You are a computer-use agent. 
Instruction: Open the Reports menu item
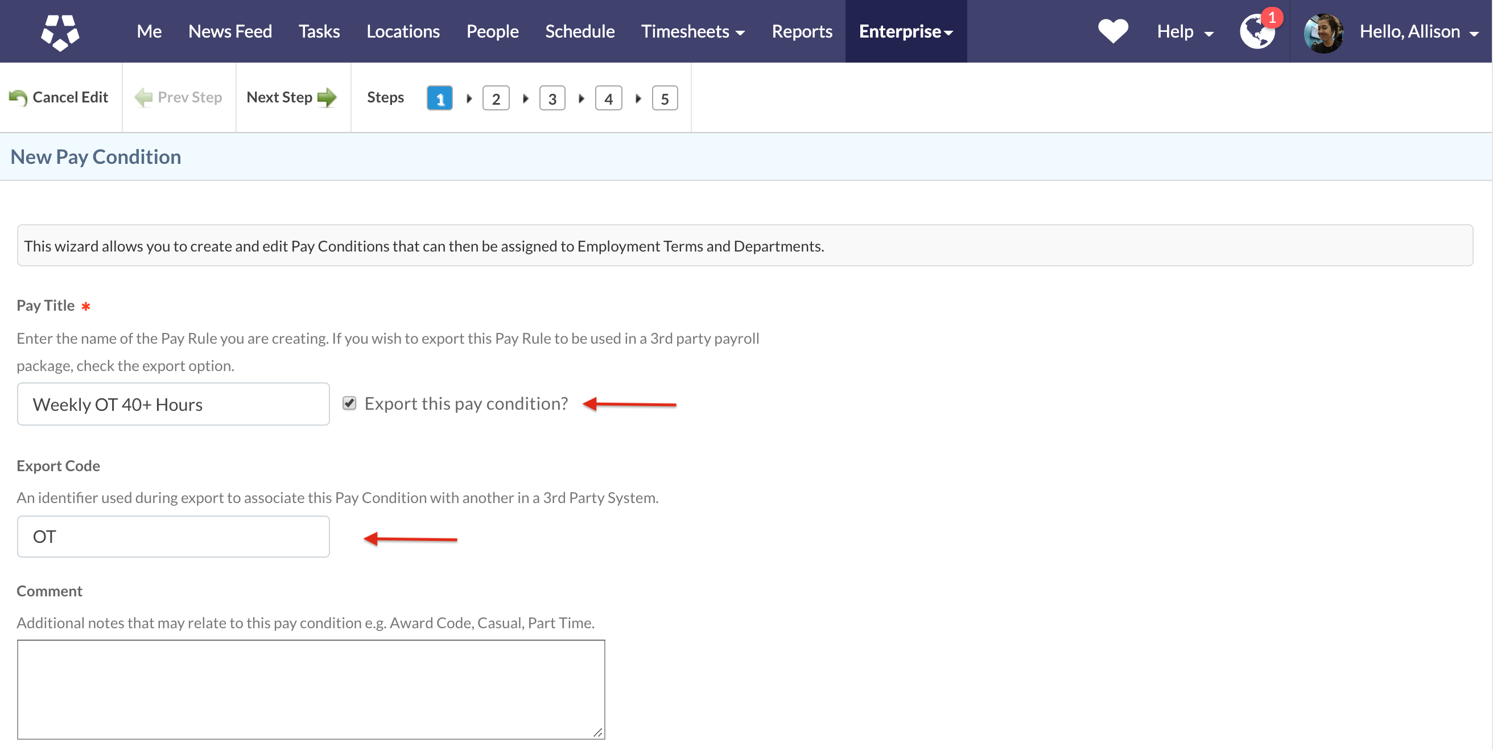(802, 32)
